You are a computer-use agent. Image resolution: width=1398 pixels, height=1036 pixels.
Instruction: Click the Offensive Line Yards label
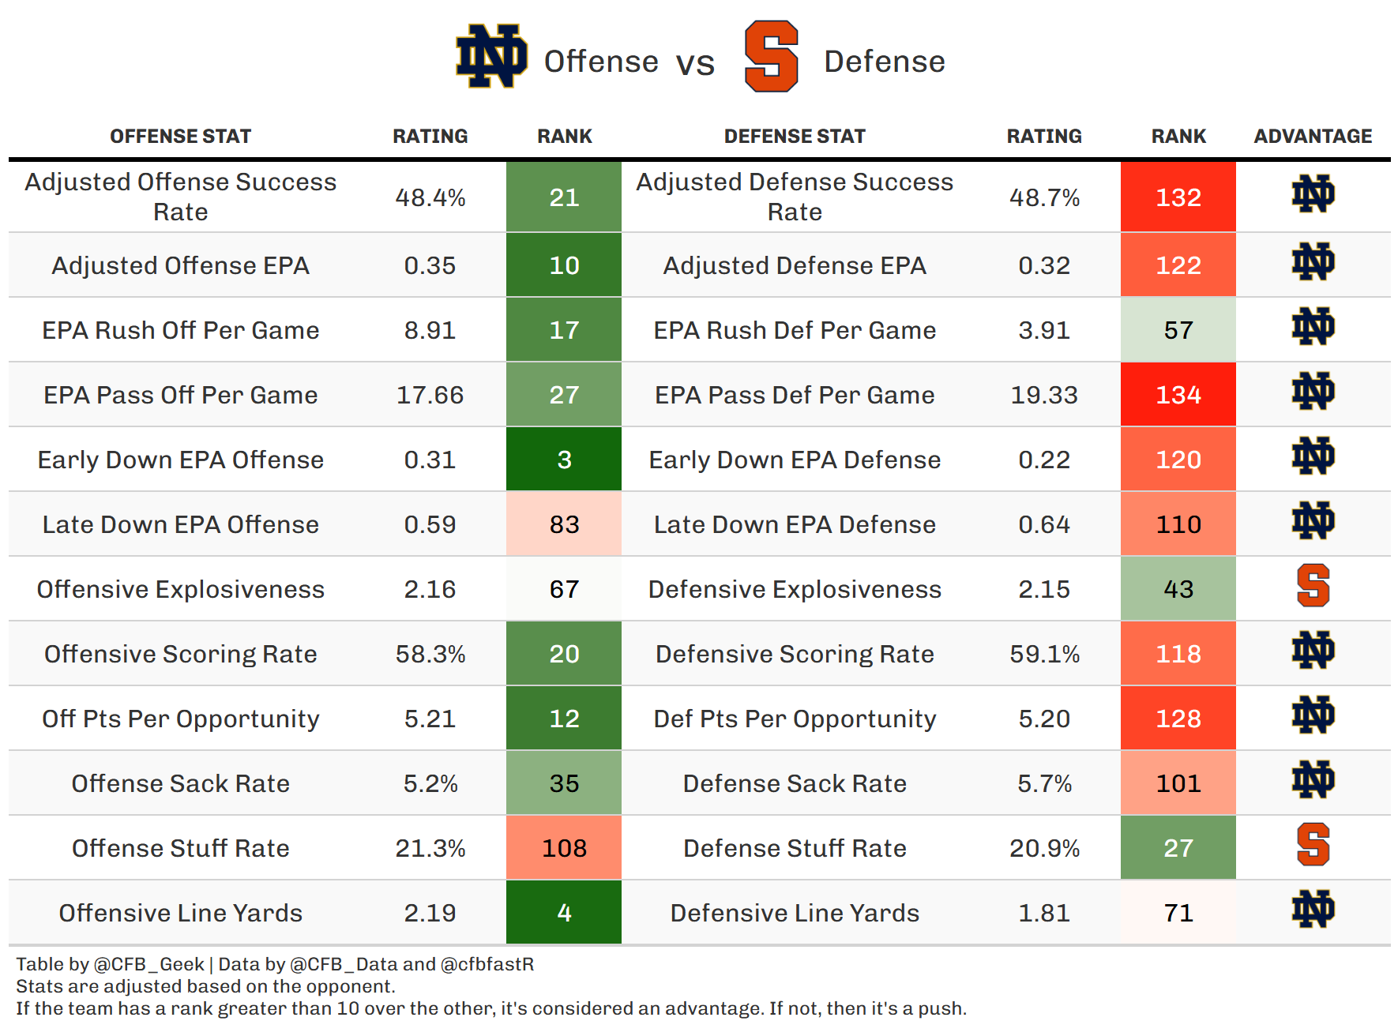[x=180, y=913]
